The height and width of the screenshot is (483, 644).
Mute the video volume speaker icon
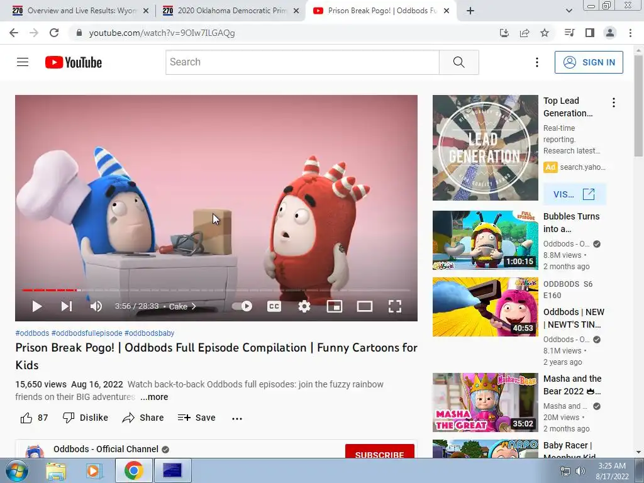[96, 306]
